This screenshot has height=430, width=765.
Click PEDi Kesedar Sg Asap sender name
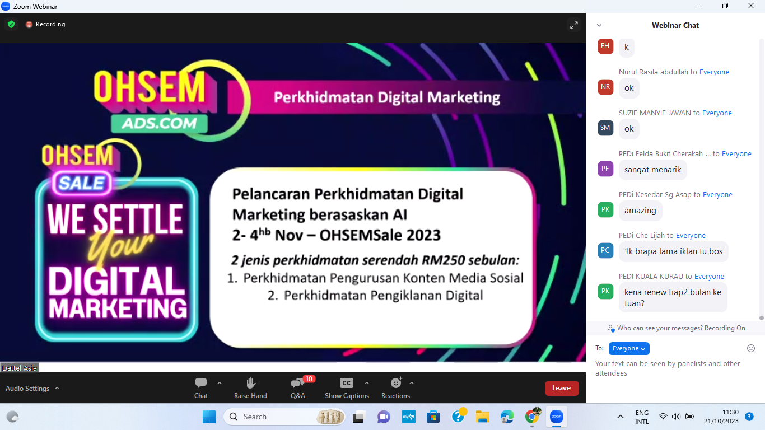pyautogui.click(x=655, y=194)
